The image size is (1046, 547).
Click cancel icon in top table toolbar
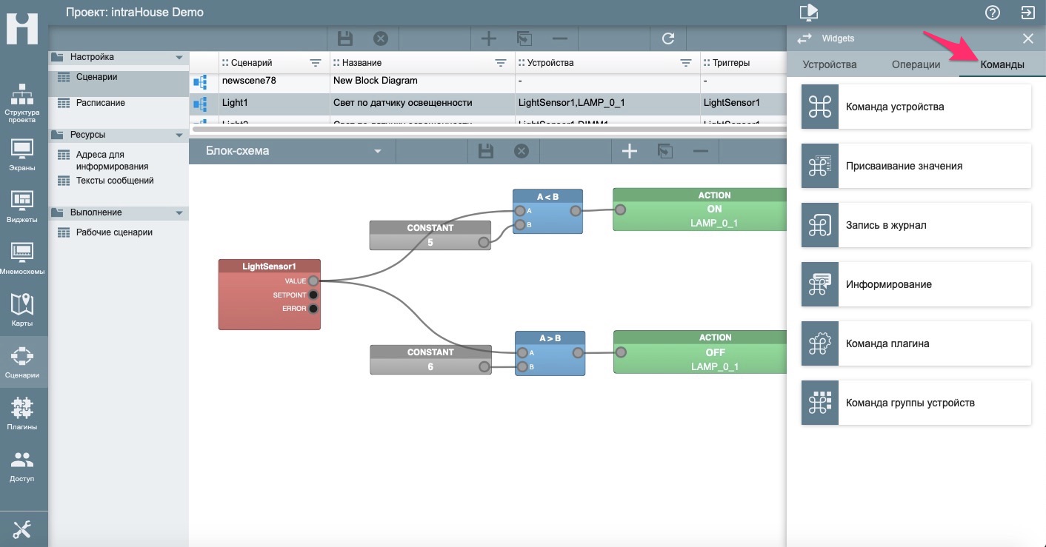pos(380,38)
